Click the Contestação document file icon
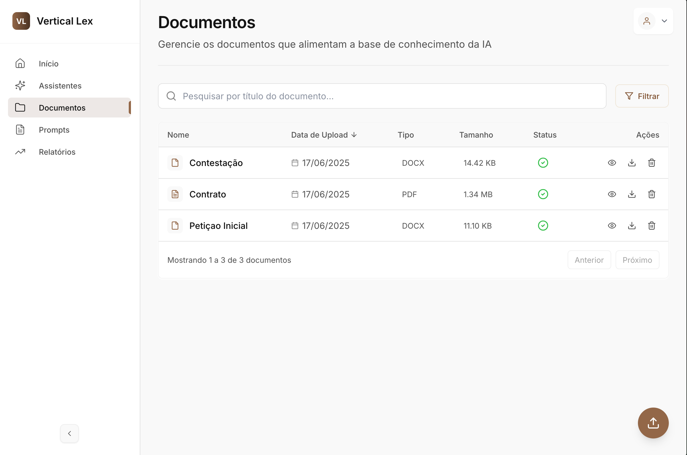This screenshot has height=455, width=687. pyautogui.click(x=175, y=163)
